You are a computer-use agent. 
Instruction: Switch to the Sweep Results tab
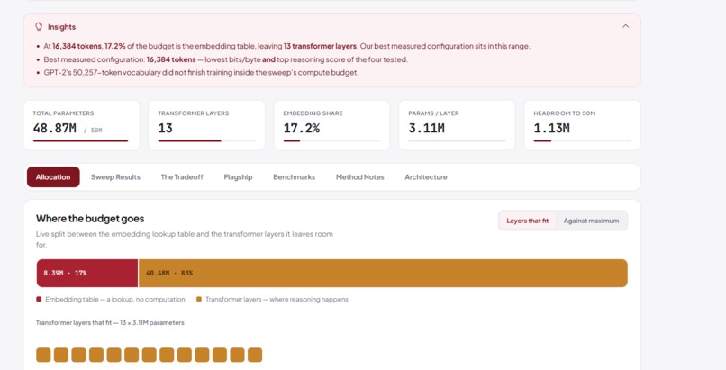[x=115, y=177]
